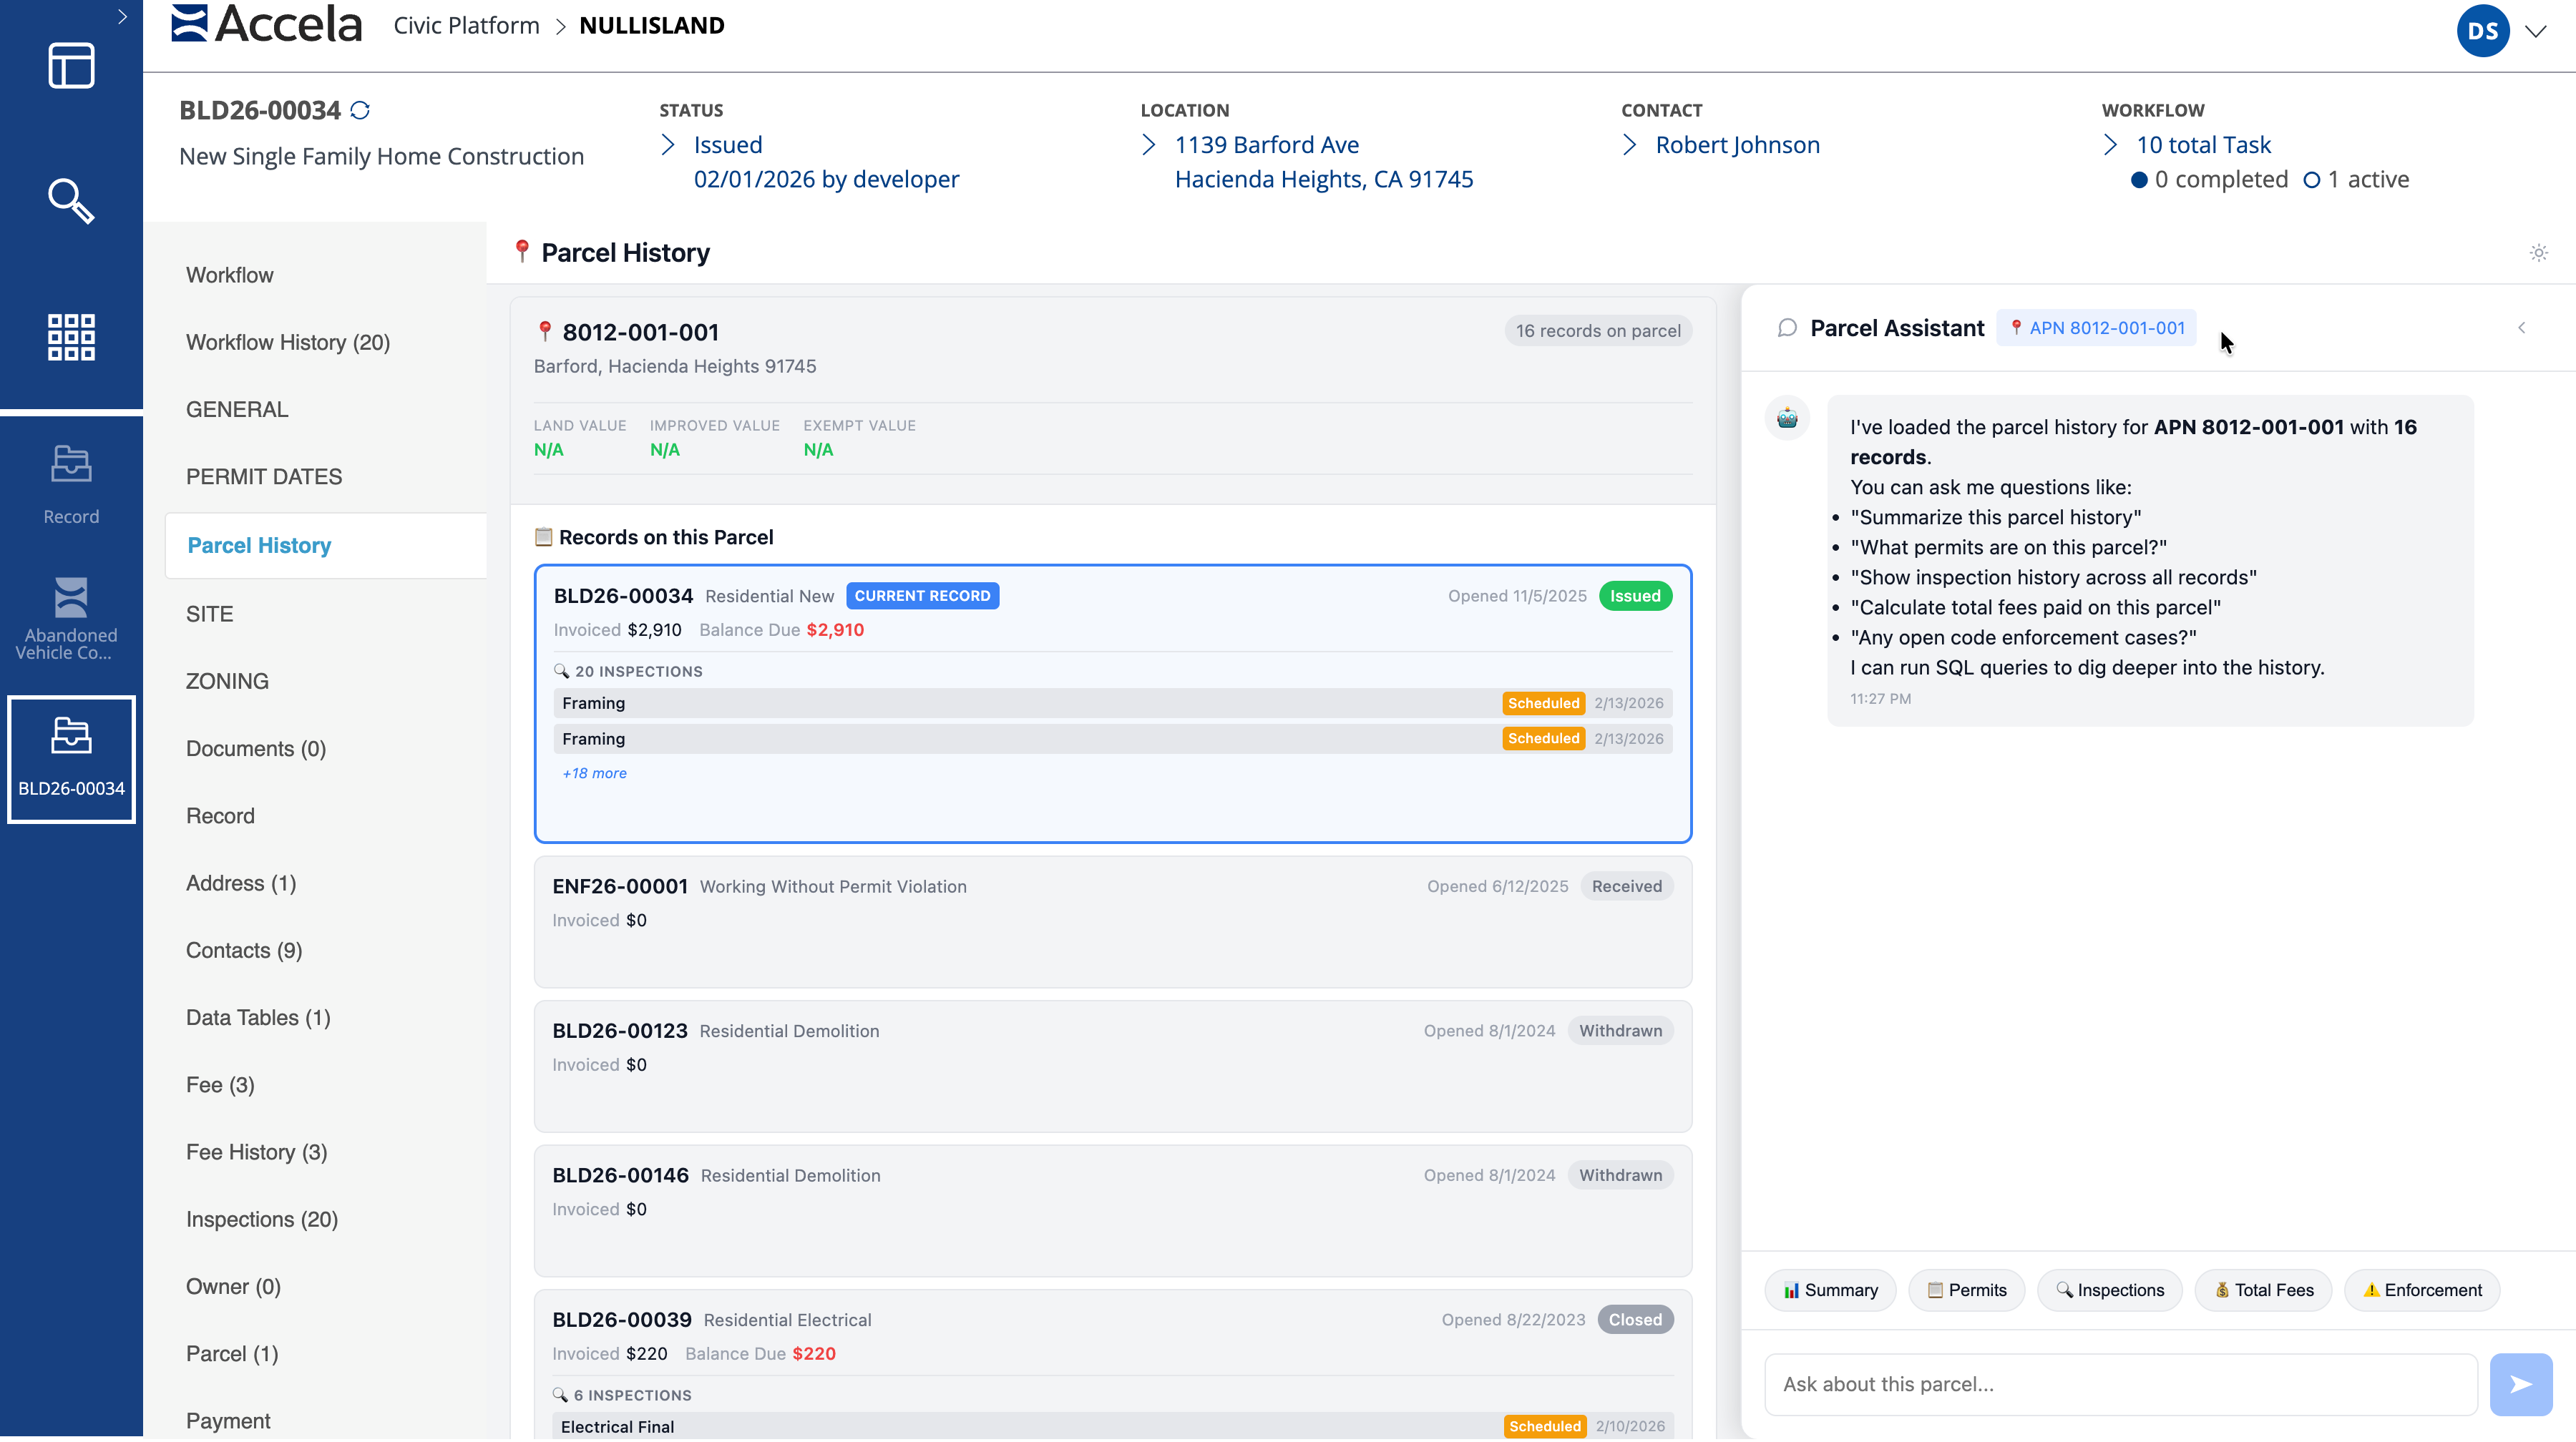
Task: Expand the Status Issued section
Action: [668, 145]
